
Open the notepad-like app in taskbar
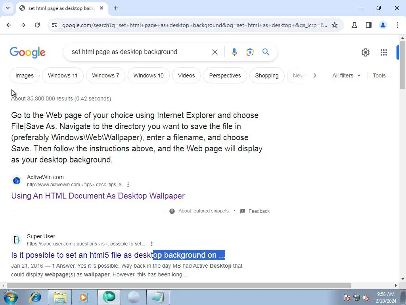point(158,297)
